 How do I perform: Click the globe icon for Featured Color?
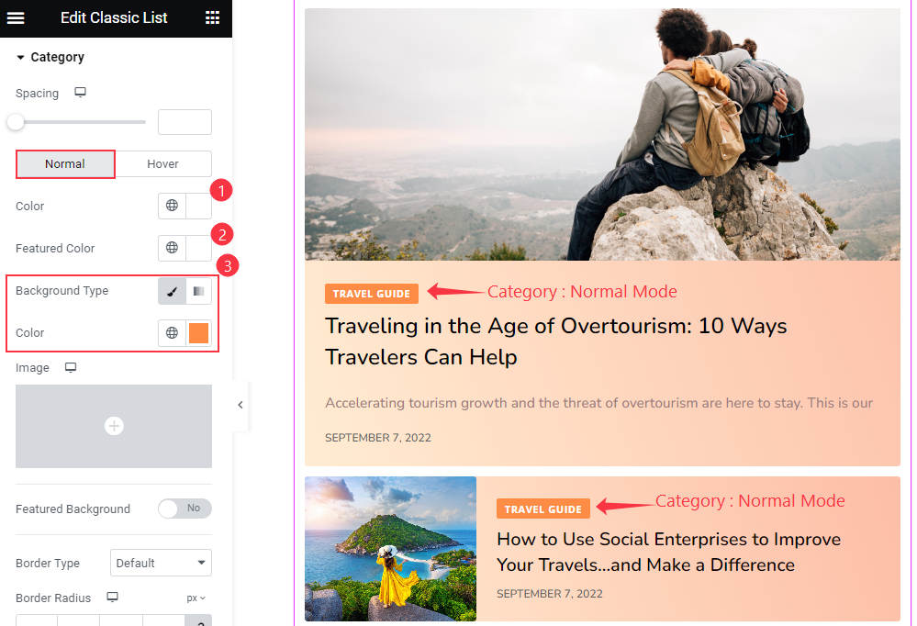[x=172, y=248]
